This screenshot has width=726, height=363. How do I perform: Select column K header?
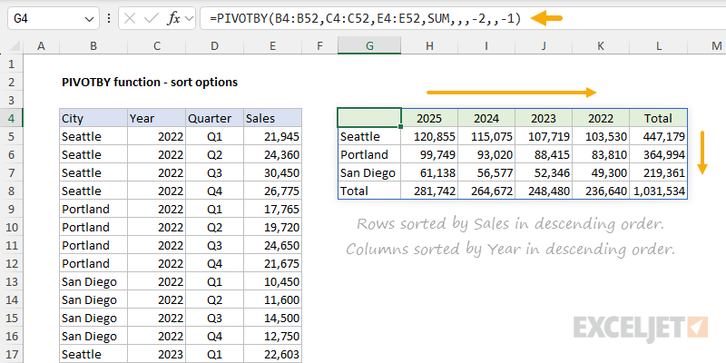(x=601, y=46)
